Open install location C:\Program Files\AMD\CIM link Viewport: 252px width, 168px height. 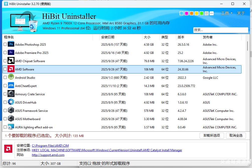click(x=50, y=145)
